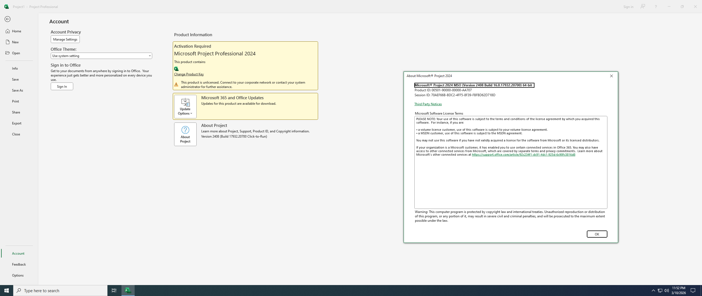This screenshot has height=296, width=702.
Task: Click the About Project question-mark icon
Action: tap(185, 130)
